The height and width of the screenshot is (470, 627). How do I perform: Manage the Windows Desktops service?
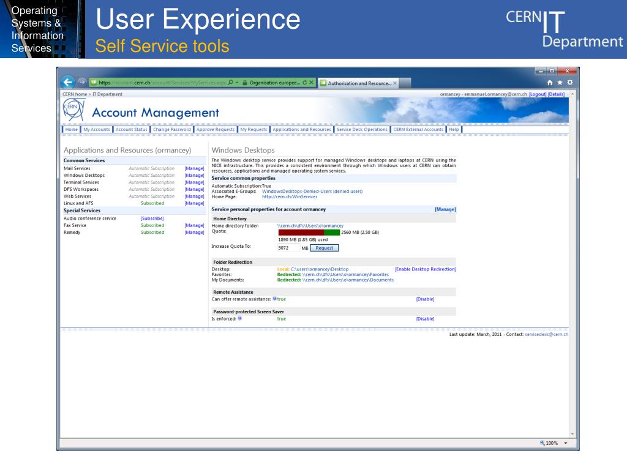tap(194, 176)
